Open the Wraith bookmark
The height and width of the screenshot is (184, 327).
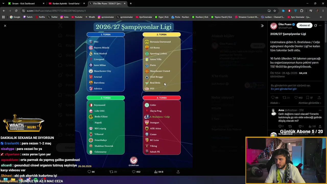click(x=90, y=17)
